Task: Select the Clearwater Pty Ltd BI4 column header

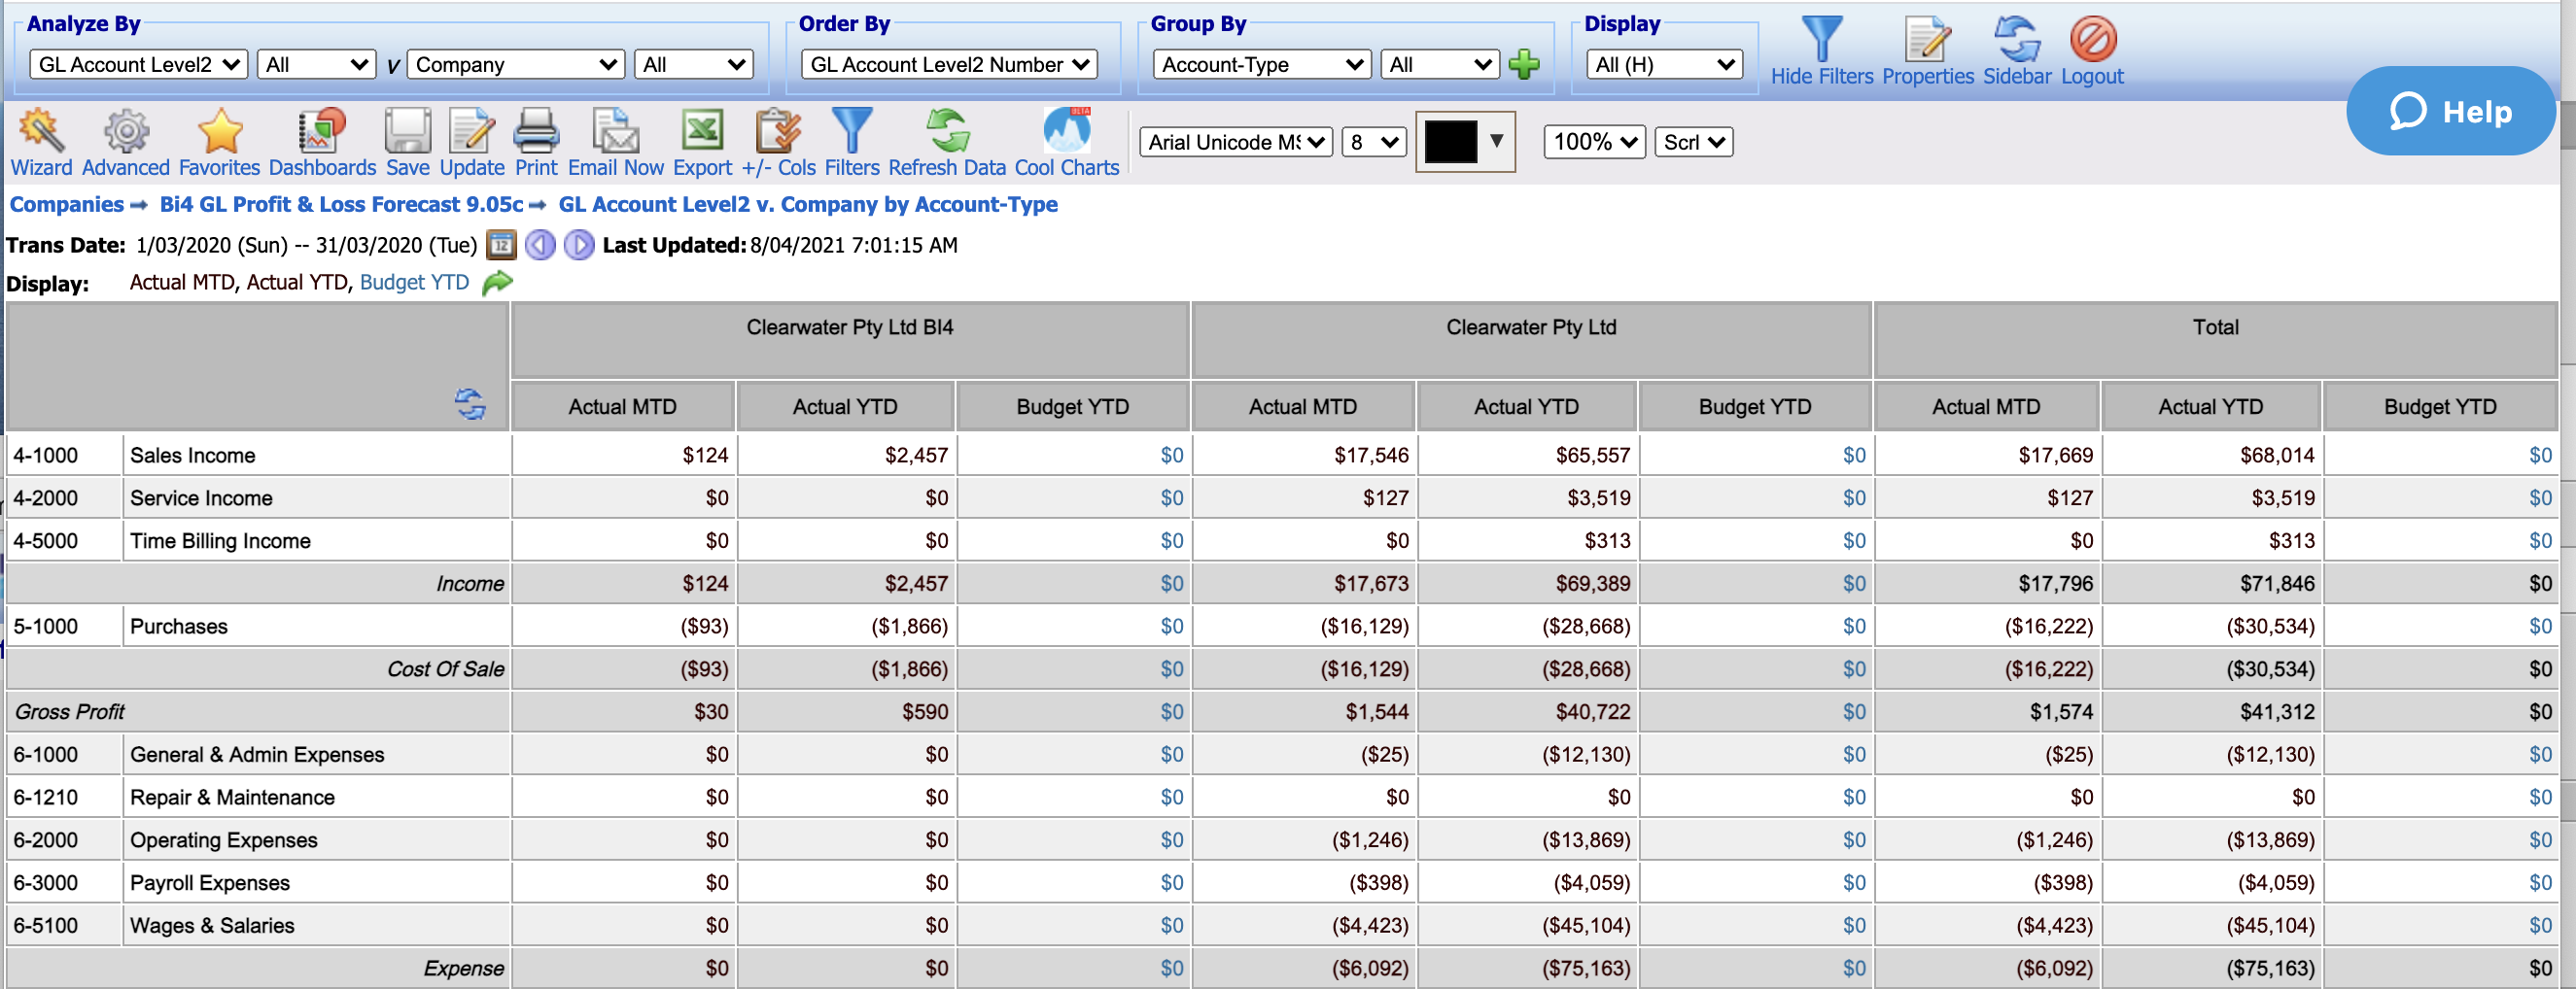Action: [x=849, y=340]
